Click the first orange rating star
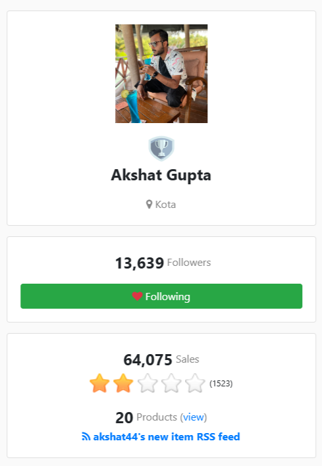 [99, 383]
